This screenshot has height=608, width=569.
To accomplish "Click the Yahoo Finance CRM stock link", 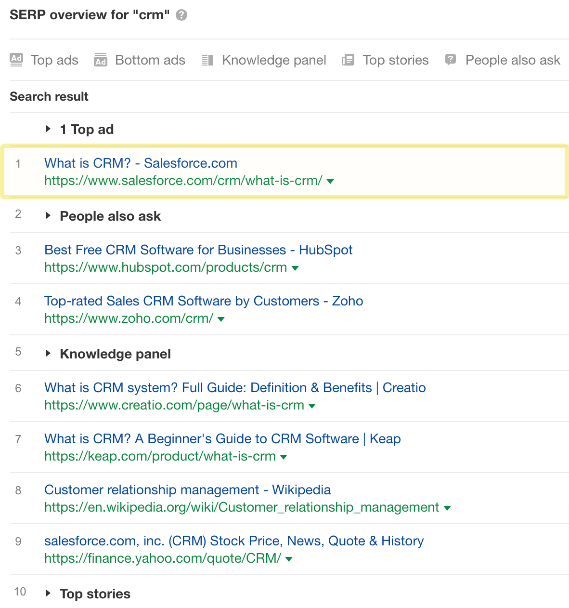I will [x=233, y=541].
